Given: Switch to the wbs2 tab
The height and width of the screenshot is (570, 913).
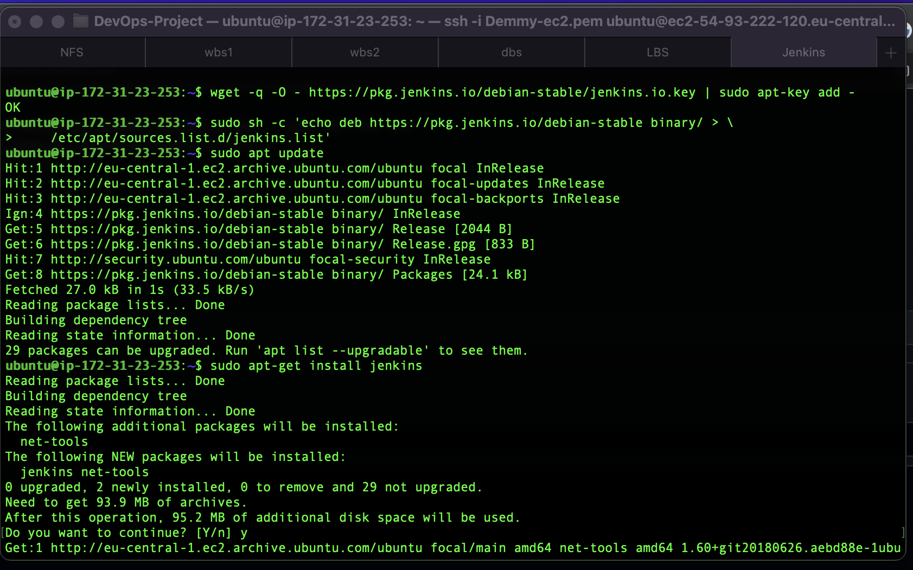Looking at the screenshot, I should click(365, 52).
